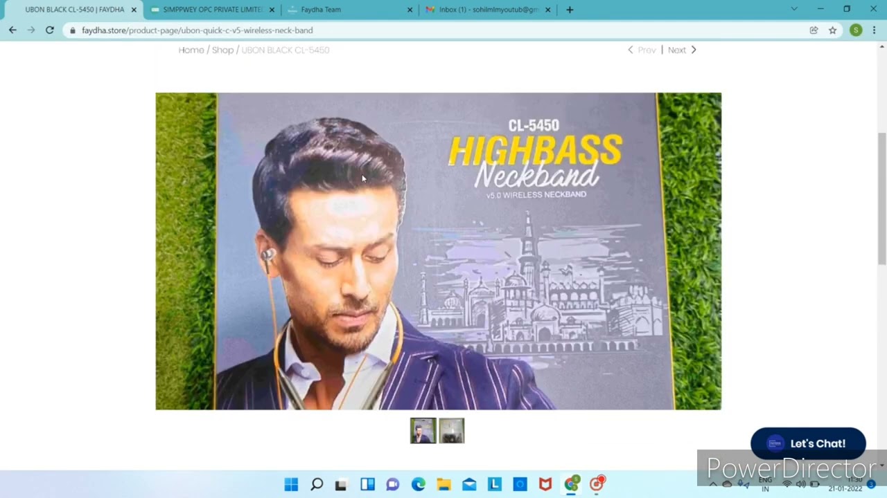
Task: Click the padlock site info icon
Action: (x=72, y=30)
